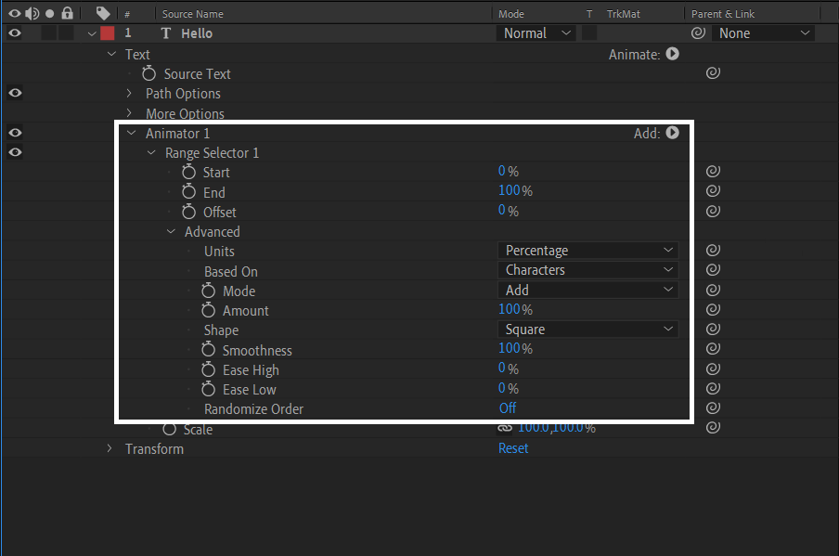
Task: Open the Based On dropdown showing Characters
Action: (587, 271)
